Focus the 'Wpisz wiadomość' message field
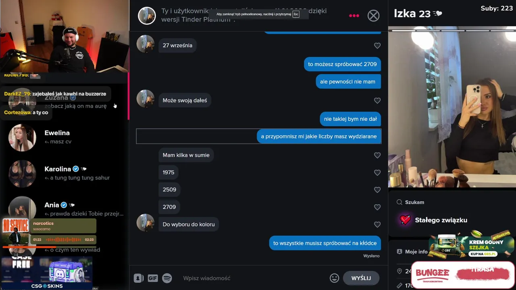516x290 pixels. [254, 278]
